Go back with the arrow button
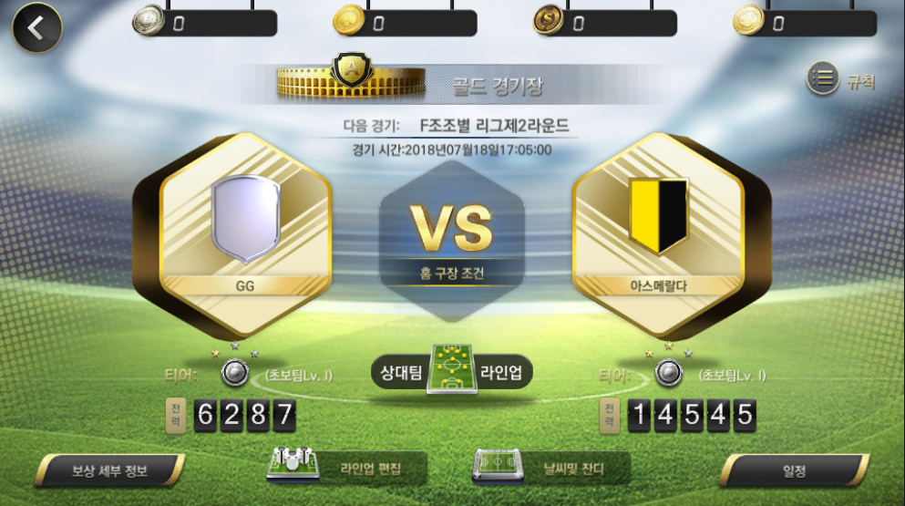 pyautogui.click(x=37, y=27)
